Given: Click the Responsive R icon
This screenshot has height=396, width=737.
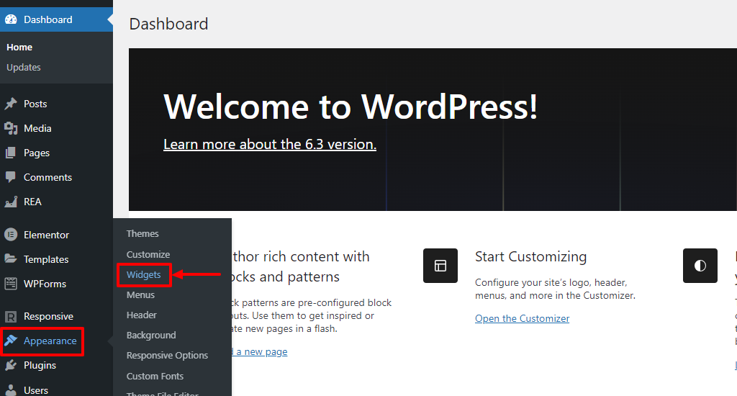Looking at the screenshot, I should click(11, 317).
